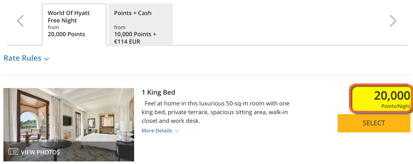The width and height of the screenshot is (413, 164).
Task: Click the yellow highlighted 20,000 price box
Action: [380, 98]
